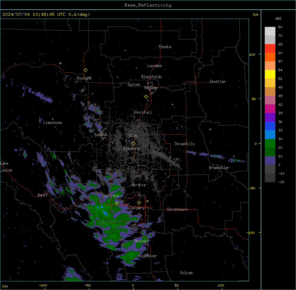Click the light gray 80 dBZ legend swatch
296x290 pixels.
(x=270, y=31)
